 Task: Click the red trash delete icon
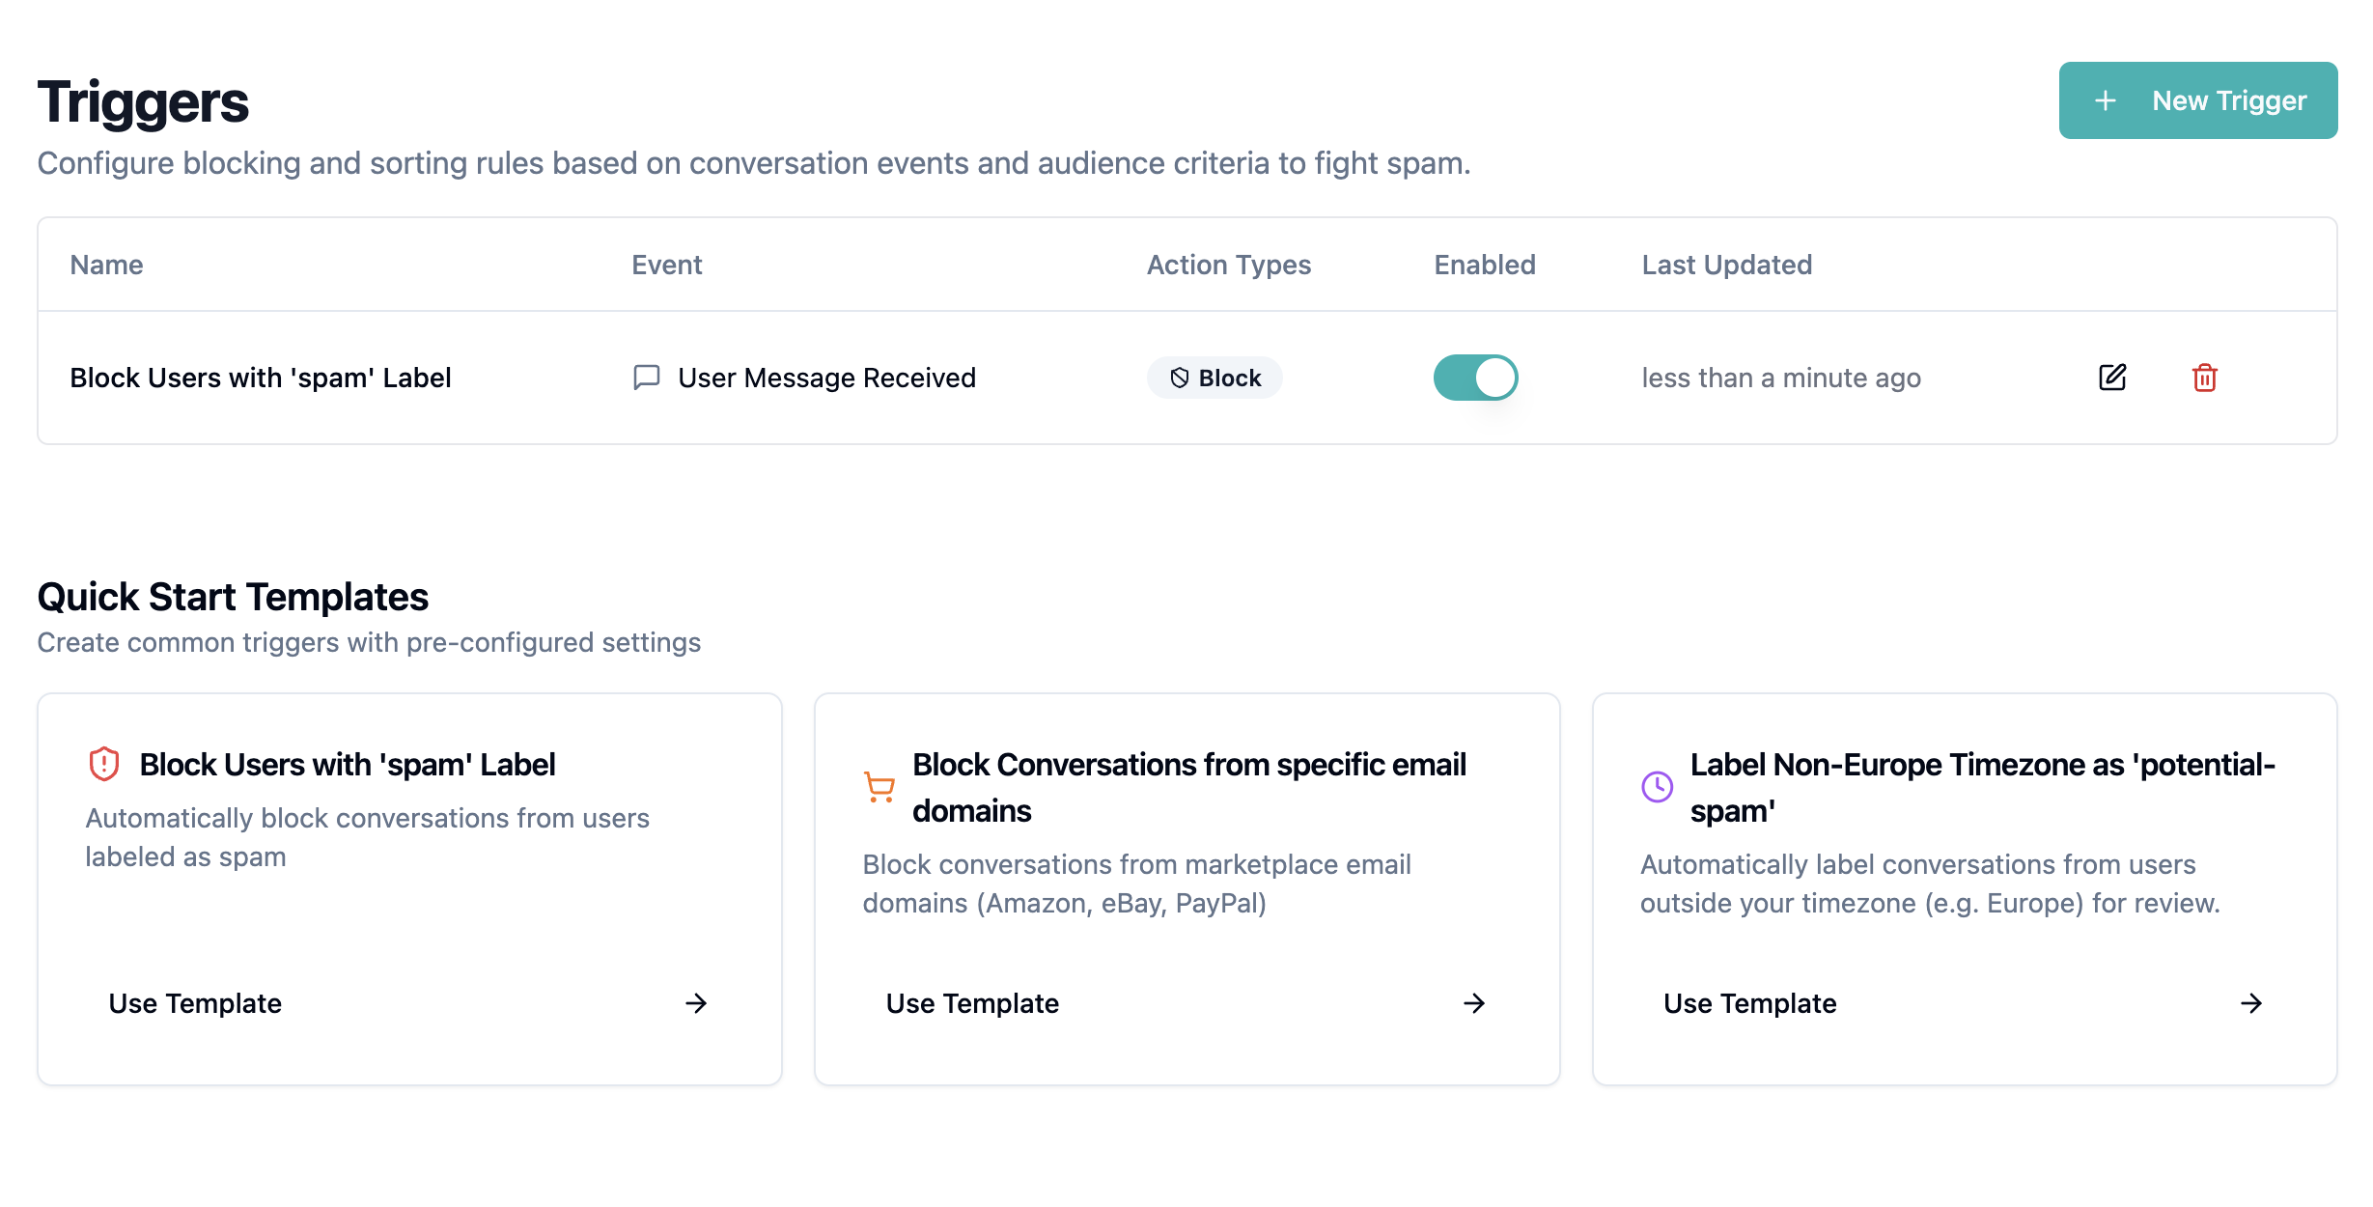pyautogui.click(x=2204, y=378)
